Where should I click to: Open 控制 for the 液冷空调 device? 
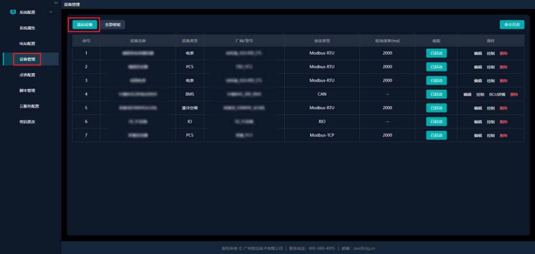pyautogui.click(x=490, y=108)
